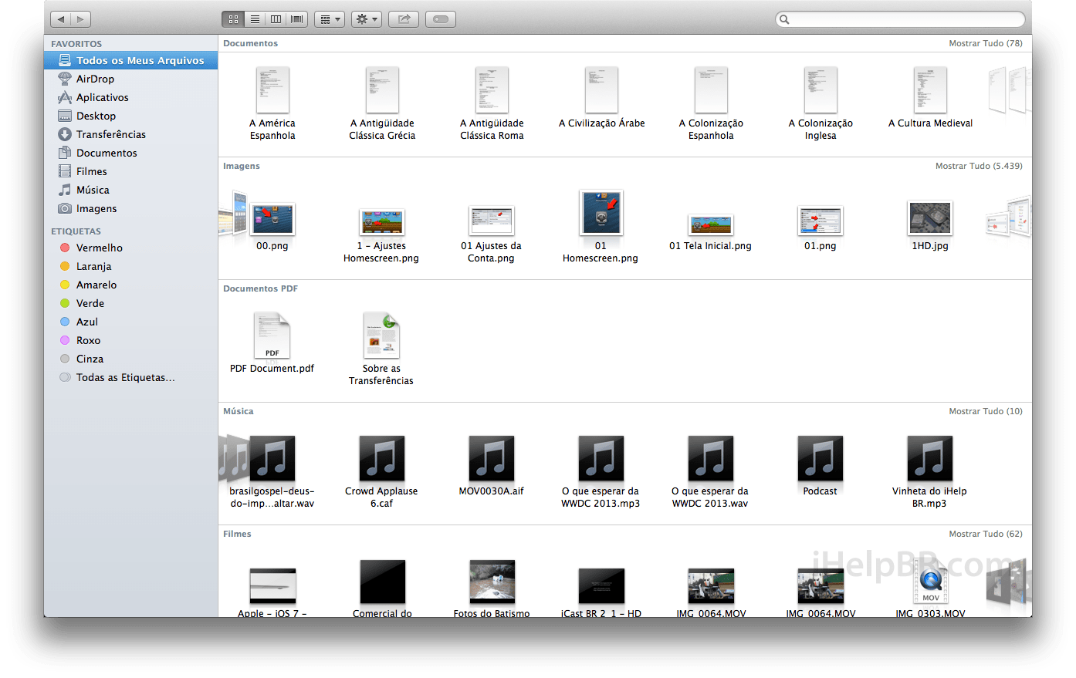Select Vinheta do iHelp BR.mp3 file
This screenshot has height=678, width=1076.
coord(930,472)
